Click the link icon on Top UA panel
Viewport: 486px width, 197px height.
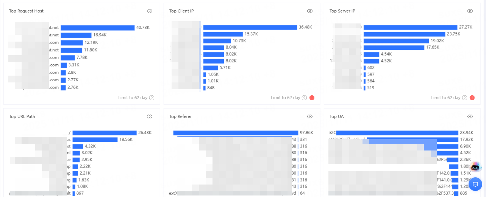click(x=470, y=116)
